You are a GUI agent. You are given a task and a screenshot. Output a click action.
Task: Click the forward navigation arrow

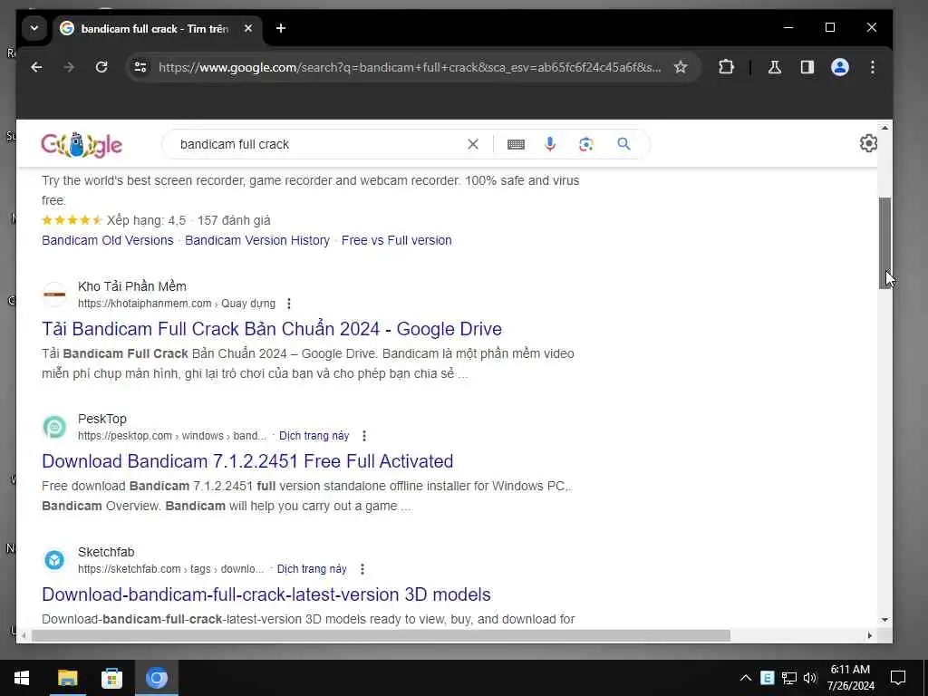tap(69, 67)
